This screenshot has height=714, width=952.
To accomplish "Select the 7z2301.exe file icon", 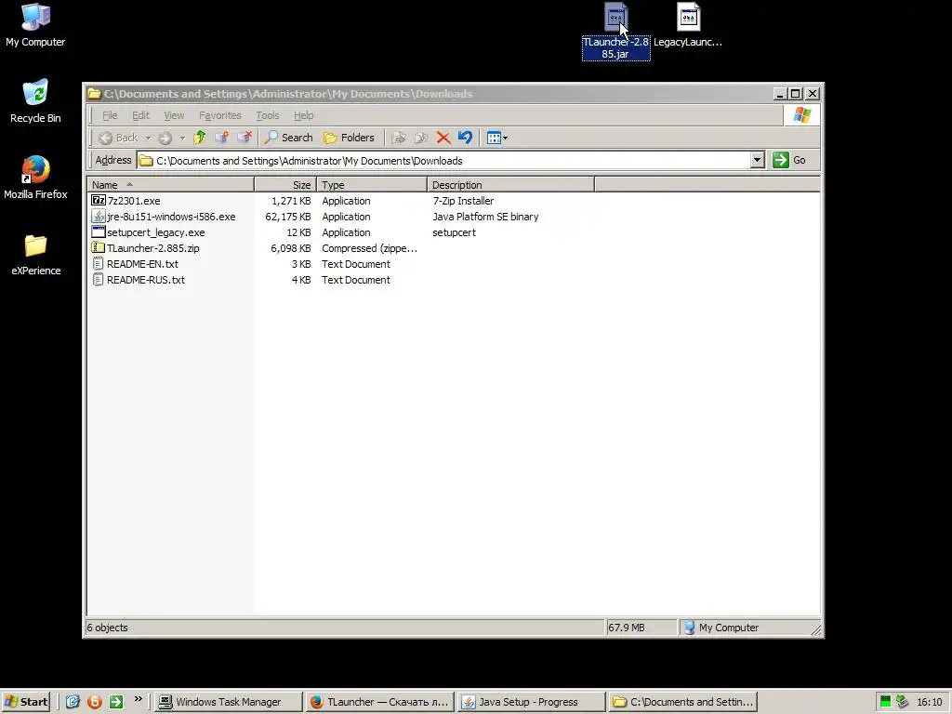I will 98,201.
